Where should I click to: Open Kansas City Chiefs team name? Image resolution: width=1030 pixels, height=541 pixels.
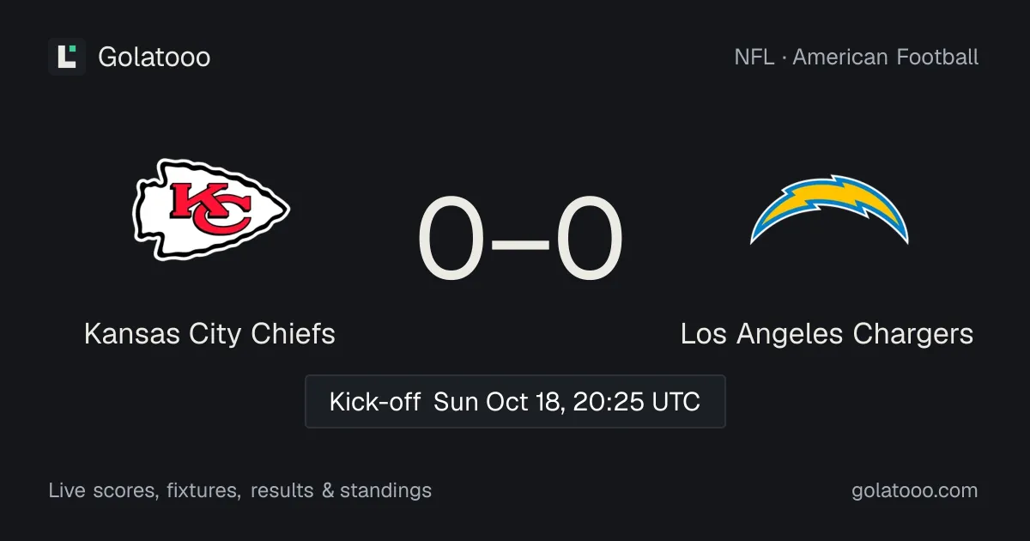click(209, 333)
